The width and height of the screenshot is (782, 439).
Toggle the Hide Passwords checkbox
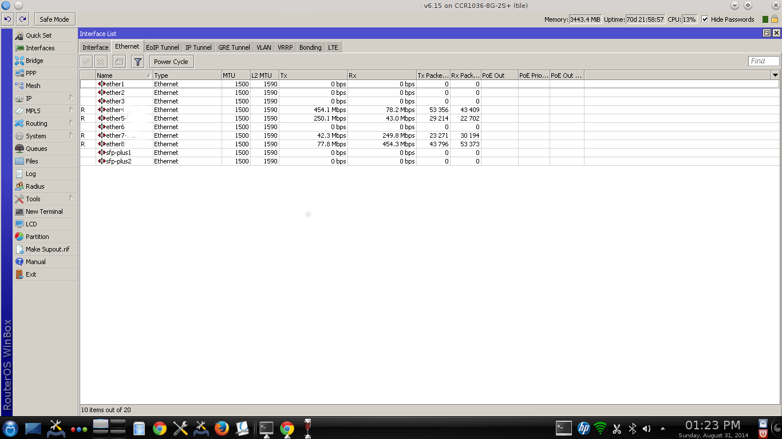(705, 19)
